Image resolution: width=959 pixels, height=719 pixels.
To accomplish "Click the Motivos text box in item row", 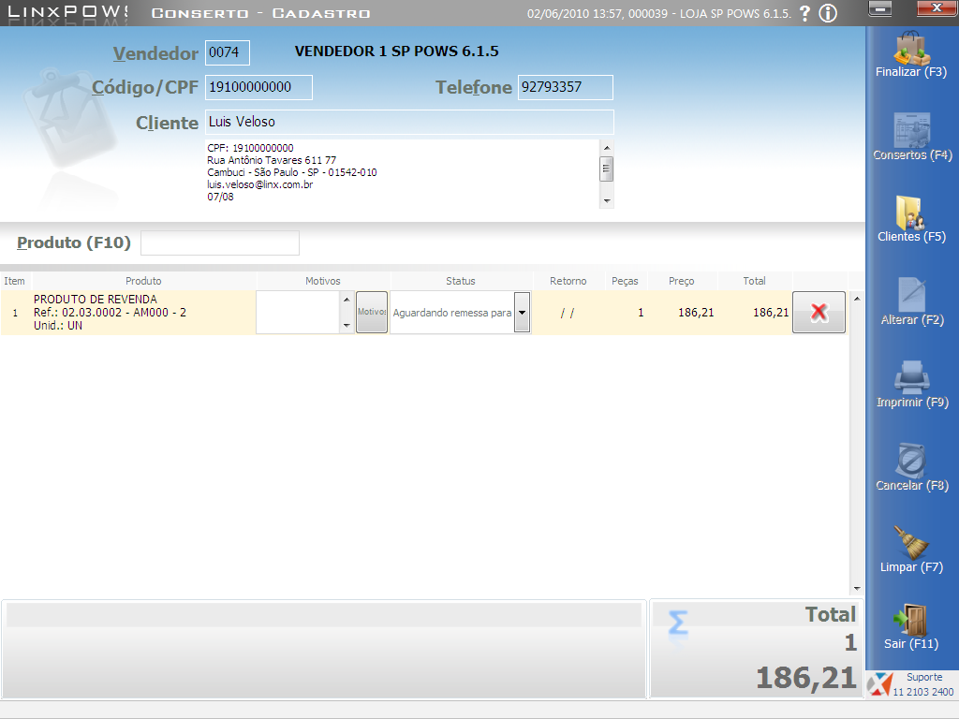I will tap(298, 313).
